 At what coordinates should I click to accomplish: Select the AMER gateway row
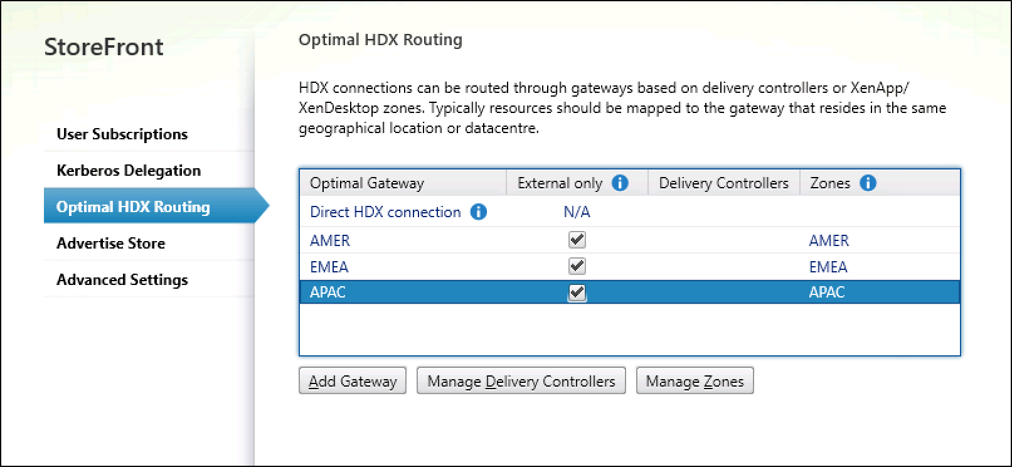point(330,240)
